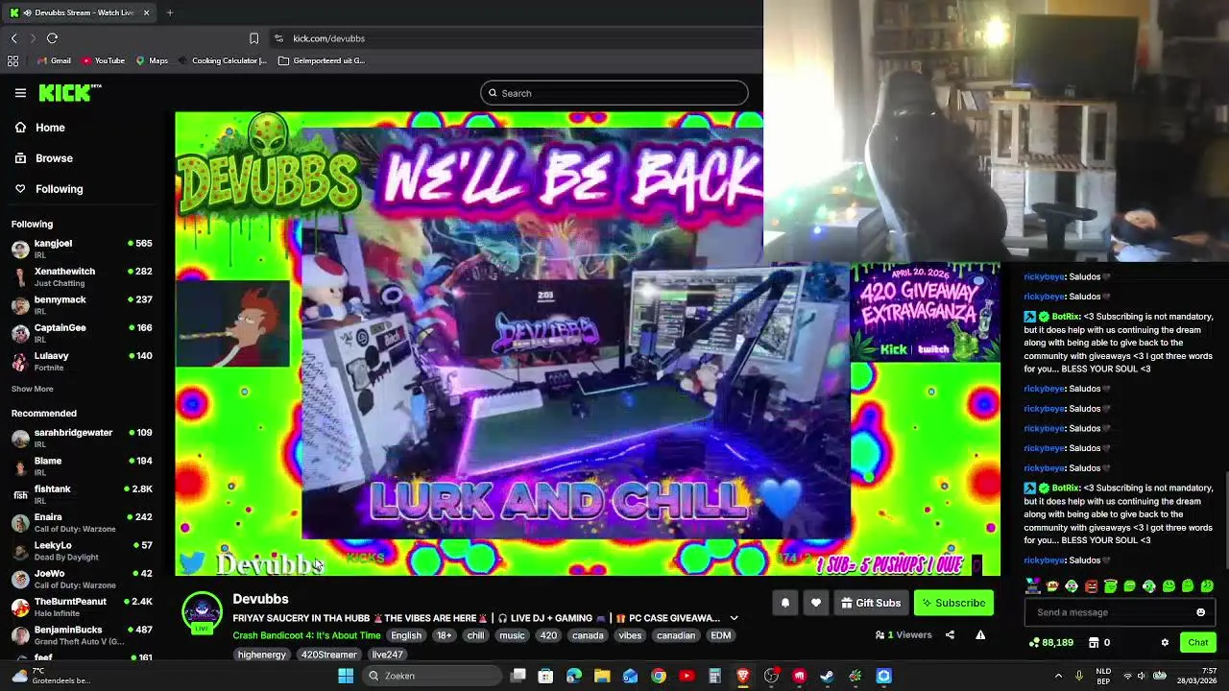Open Enaira recommended channel
This screenshot has width=1229, height=691.
pos(83,522)
